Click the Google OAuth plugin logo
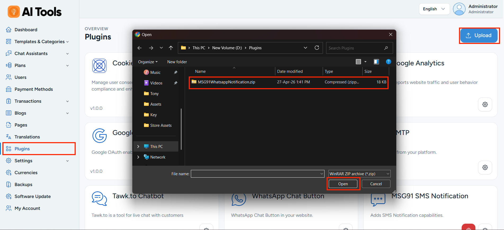Screen dimensions: 504x230 pos(99,136)
